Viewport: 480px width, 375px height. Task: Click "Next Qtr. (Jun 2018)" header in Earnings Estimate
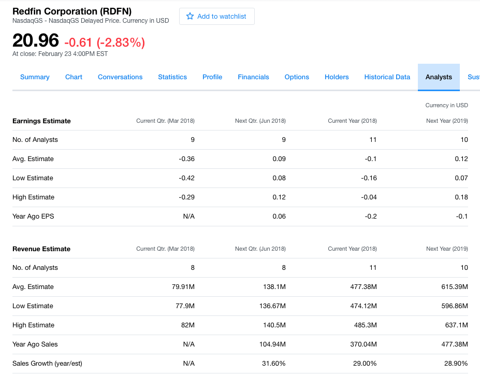point(260,121)
